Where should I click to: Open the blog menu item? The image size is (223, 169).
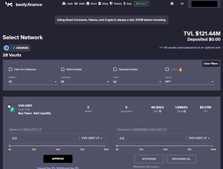point(105,4)
